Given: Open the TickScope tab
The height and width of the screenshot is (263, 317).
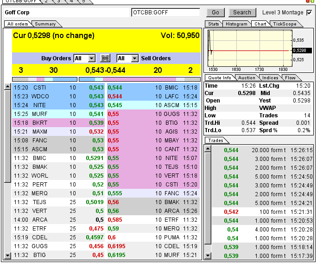Looking at the screenshot, I should point(285,24).
